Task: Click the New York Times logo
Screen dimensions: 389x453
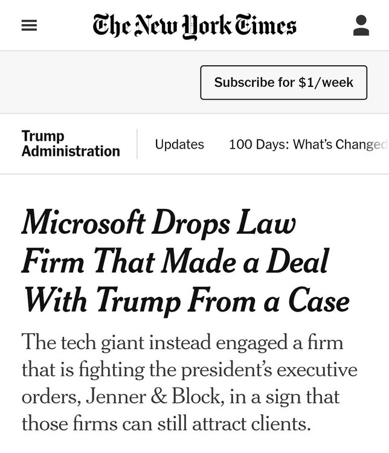Action: tap(194, 25)
